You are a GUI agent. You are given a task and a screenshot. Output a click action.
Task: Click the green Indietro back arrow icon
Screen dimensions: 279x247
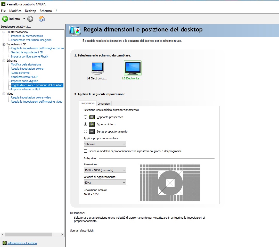[5, 19]
